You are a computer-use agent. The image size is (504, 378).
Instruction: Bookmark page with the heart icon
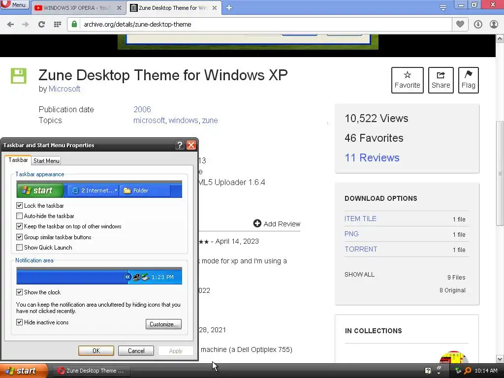tap(460, 24)
